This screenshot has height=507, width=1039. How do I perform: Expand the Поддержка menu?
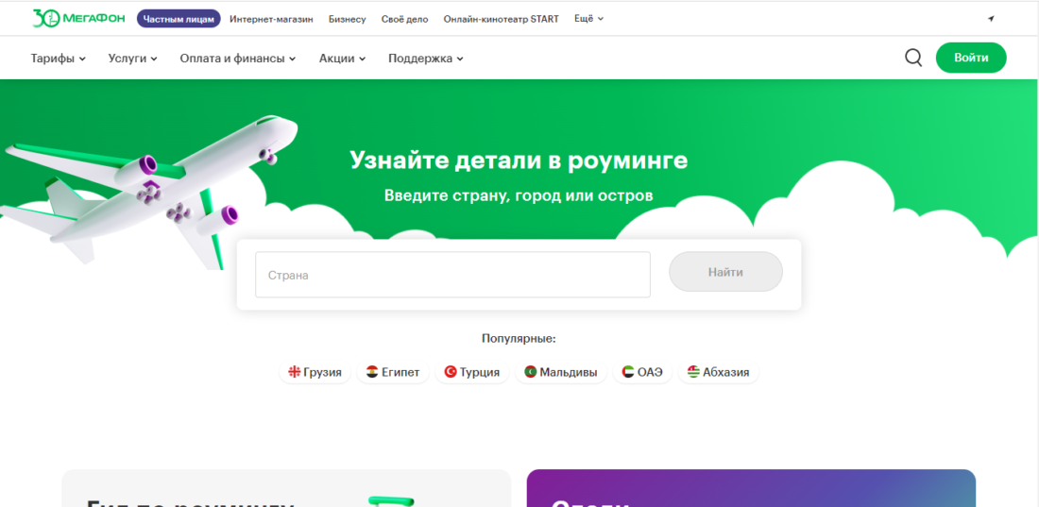point(426,59)
